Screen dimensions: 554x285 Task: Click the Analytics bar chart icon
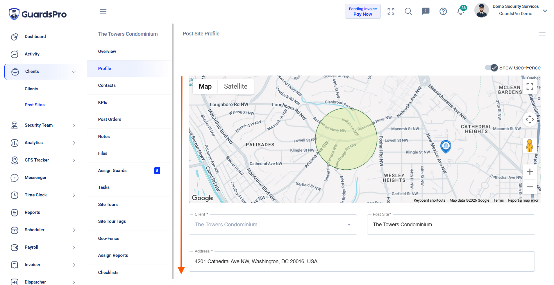click(x=15, y=143)
